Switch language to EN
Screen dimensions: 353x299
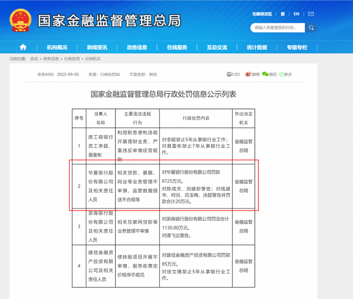pyautogui.click(x=297, y=14)
